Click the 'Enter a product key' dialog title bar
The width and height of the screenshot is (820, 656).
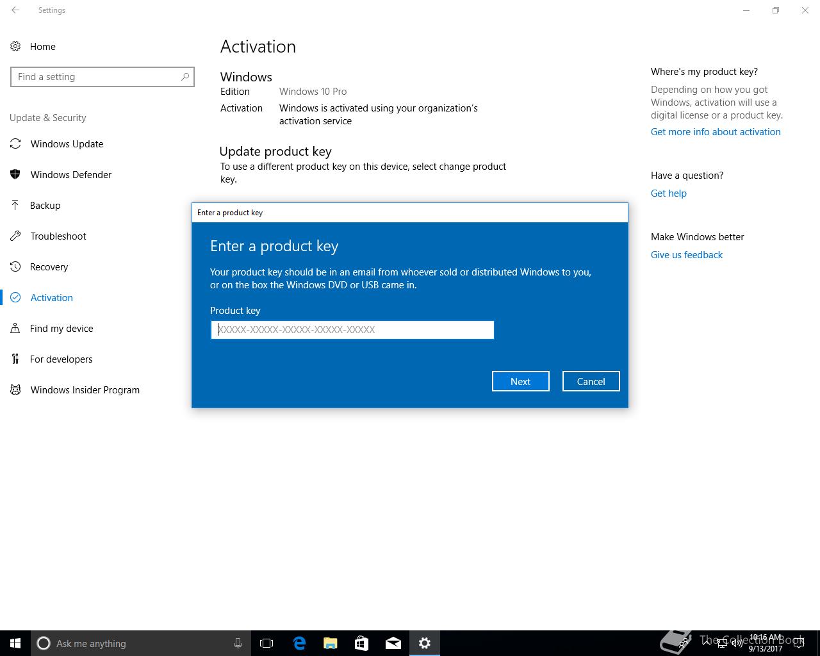click(x=410, y=213)
